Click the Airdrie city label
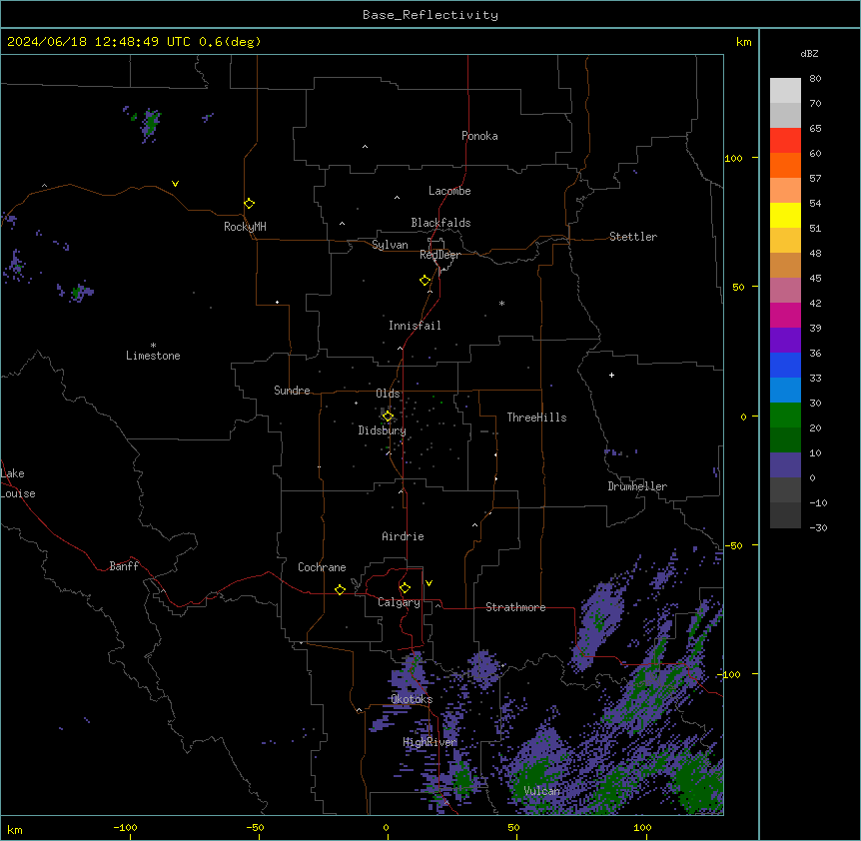 [404, 536]
